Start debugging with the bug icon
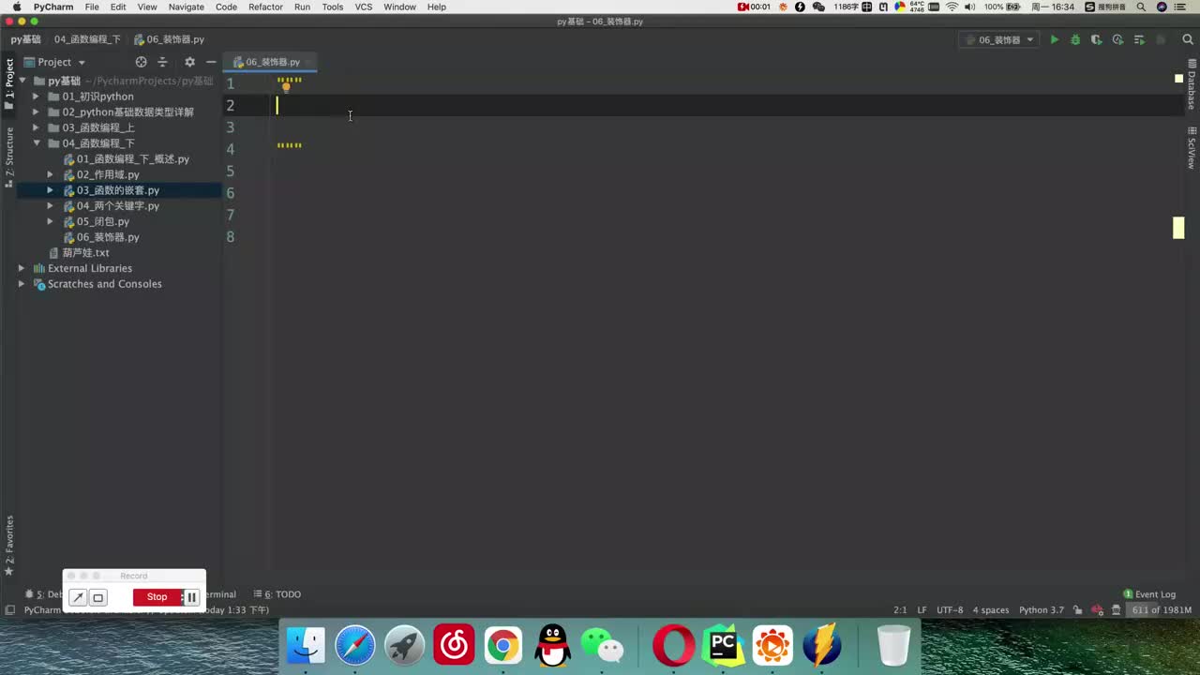Screen dimensions: 1200x675 click(1075, 39)
